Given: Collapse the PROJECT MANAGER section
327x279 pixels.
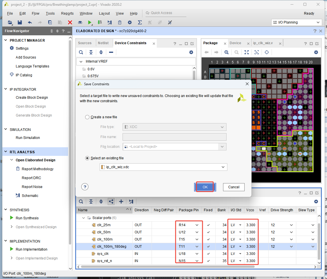Looking at the screenshot, I should coord(6,40).
